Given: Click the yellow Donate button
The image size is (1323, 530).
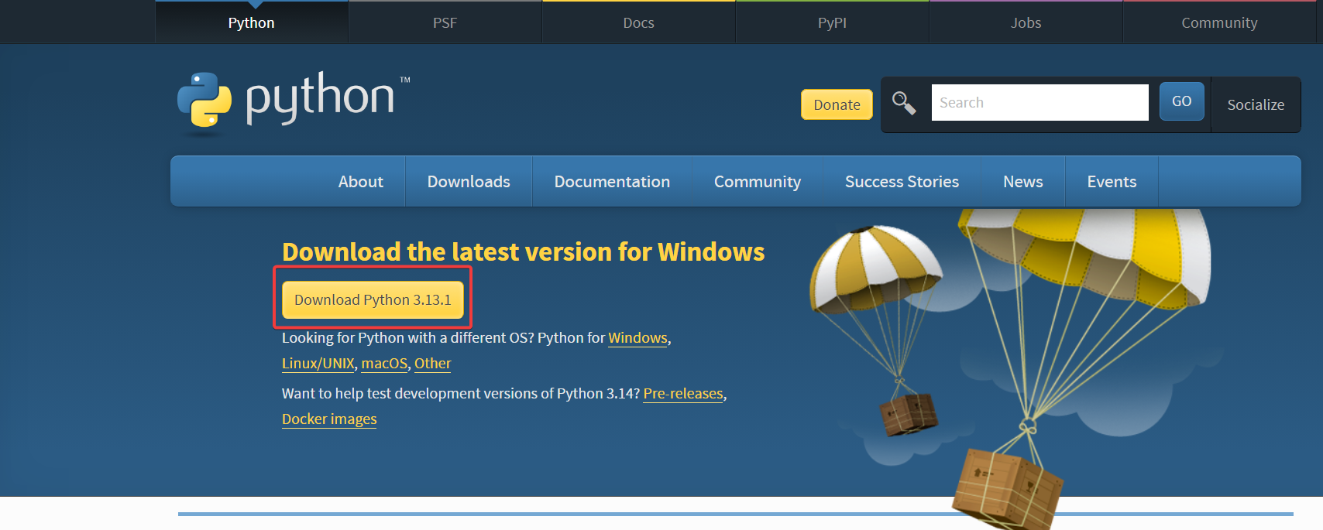Looking at the screenshot, I should click(x=837, y=104).
